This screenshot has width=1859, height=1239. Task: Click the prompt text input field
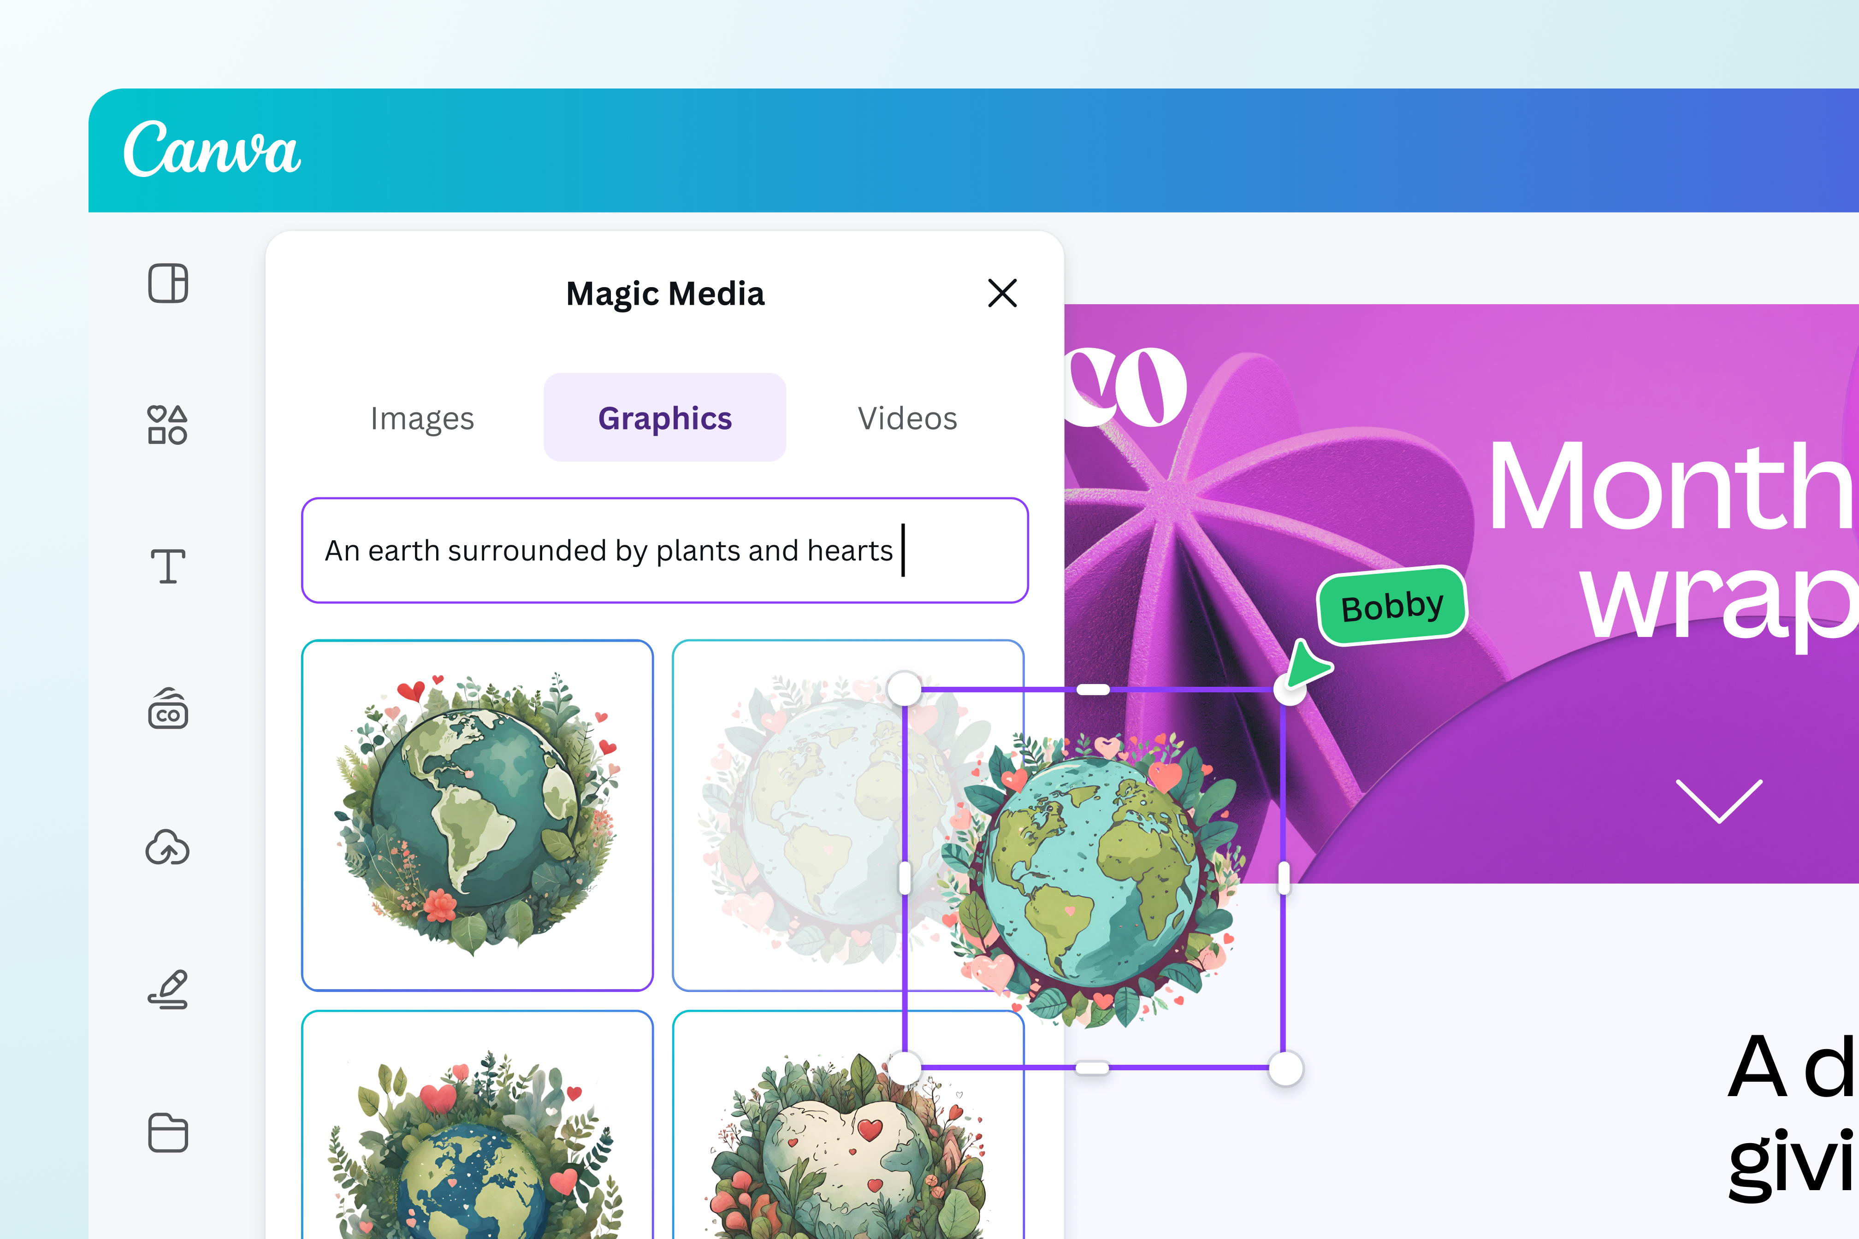click(x=665, y=551)
